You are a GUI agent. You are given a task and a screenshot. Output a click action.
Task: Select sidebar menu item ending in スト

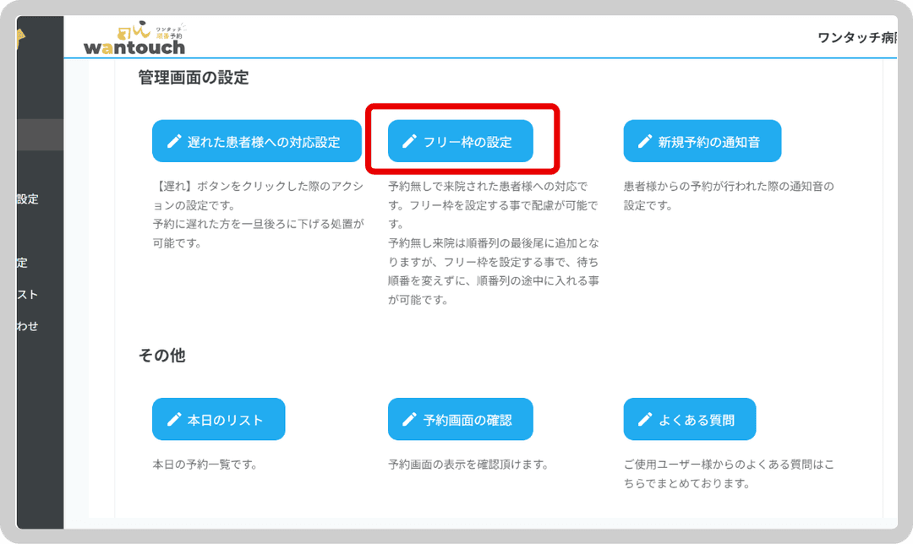click(28, 295)
